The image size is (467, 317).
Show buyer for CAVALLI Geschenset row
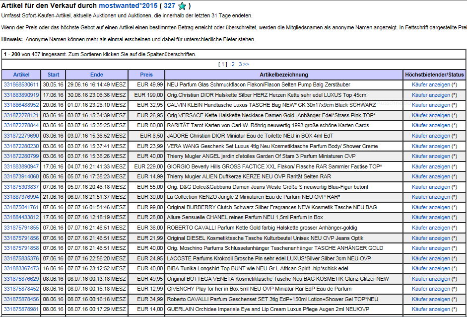coord(431,299)
